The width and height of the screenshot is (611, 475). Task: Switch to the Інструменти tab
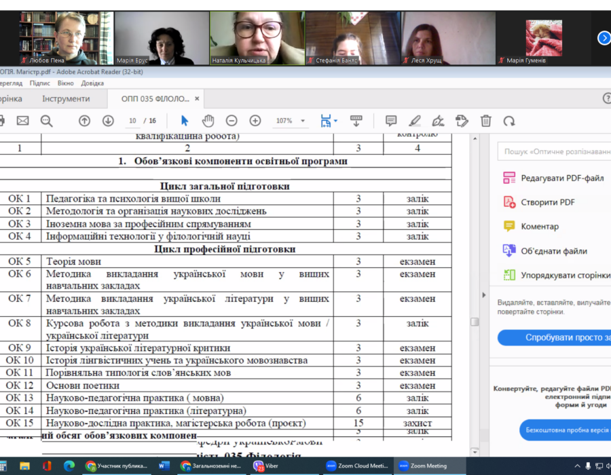[61, 99]
